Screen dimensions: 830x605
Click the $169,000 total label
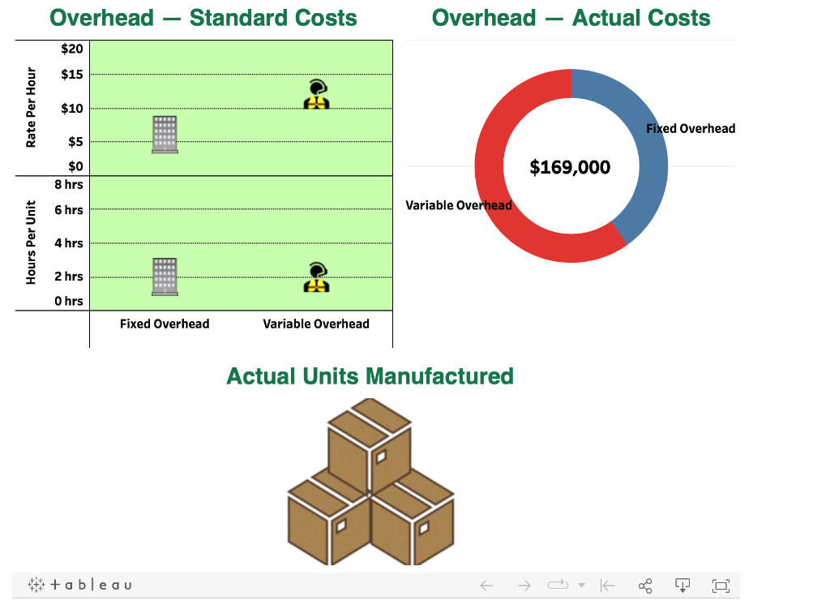pyautogui.click(x=570, y=166)
